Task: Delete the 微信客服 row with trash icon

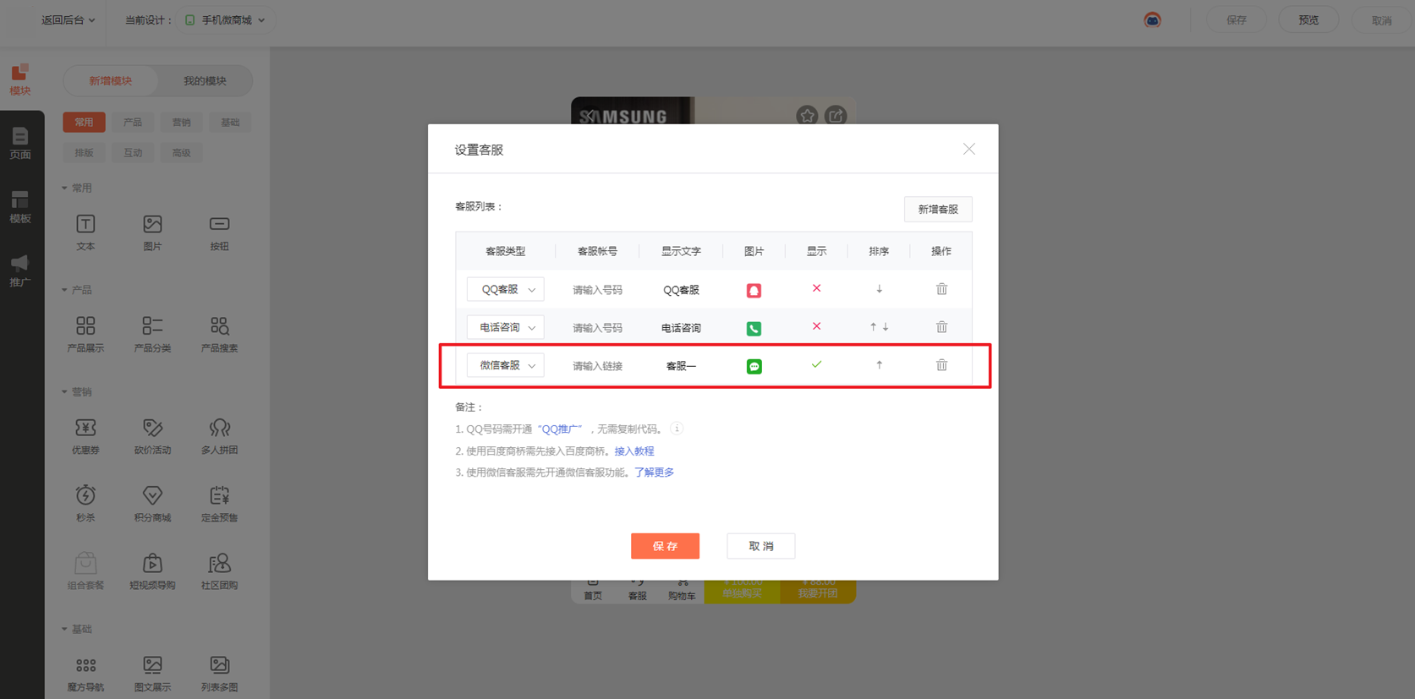Action: (941, 365)
